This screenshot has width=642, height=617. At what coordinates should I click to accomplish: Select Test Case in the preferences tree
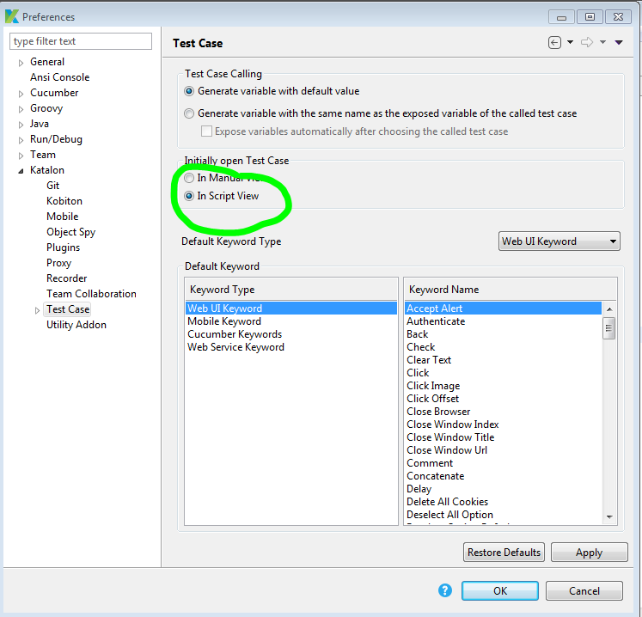68,309
